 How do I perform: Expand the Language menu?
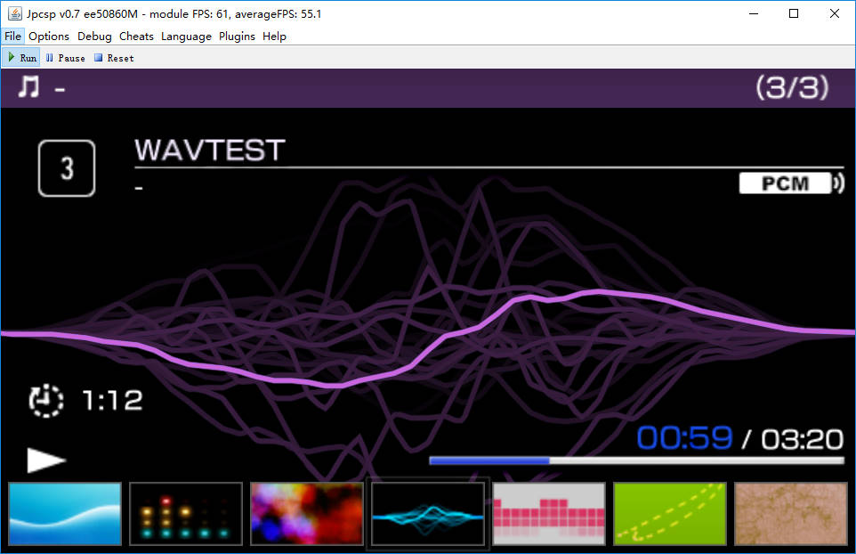(x=186, y=37)
